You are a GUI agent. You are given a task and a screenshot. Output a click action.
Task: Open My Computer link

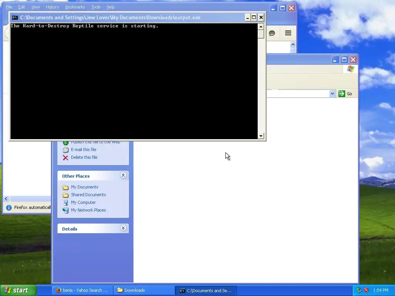click(x=83, y=202)
